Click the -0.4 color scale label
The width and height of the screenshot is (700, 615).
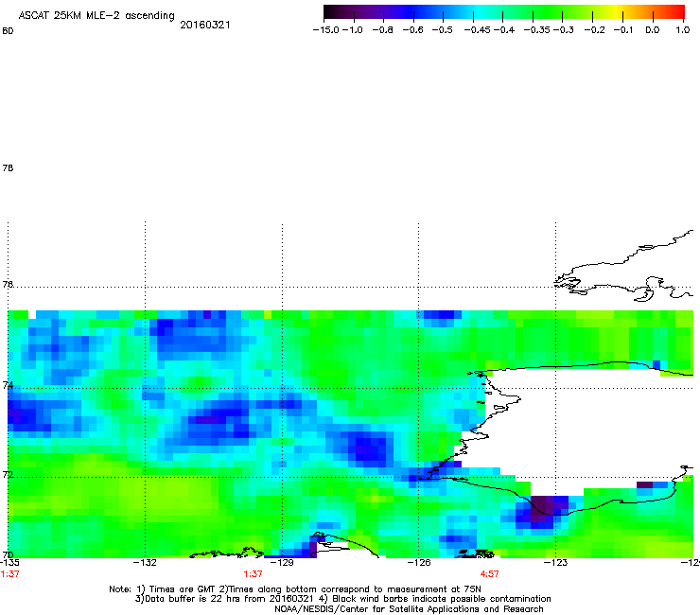coord(504,30)
